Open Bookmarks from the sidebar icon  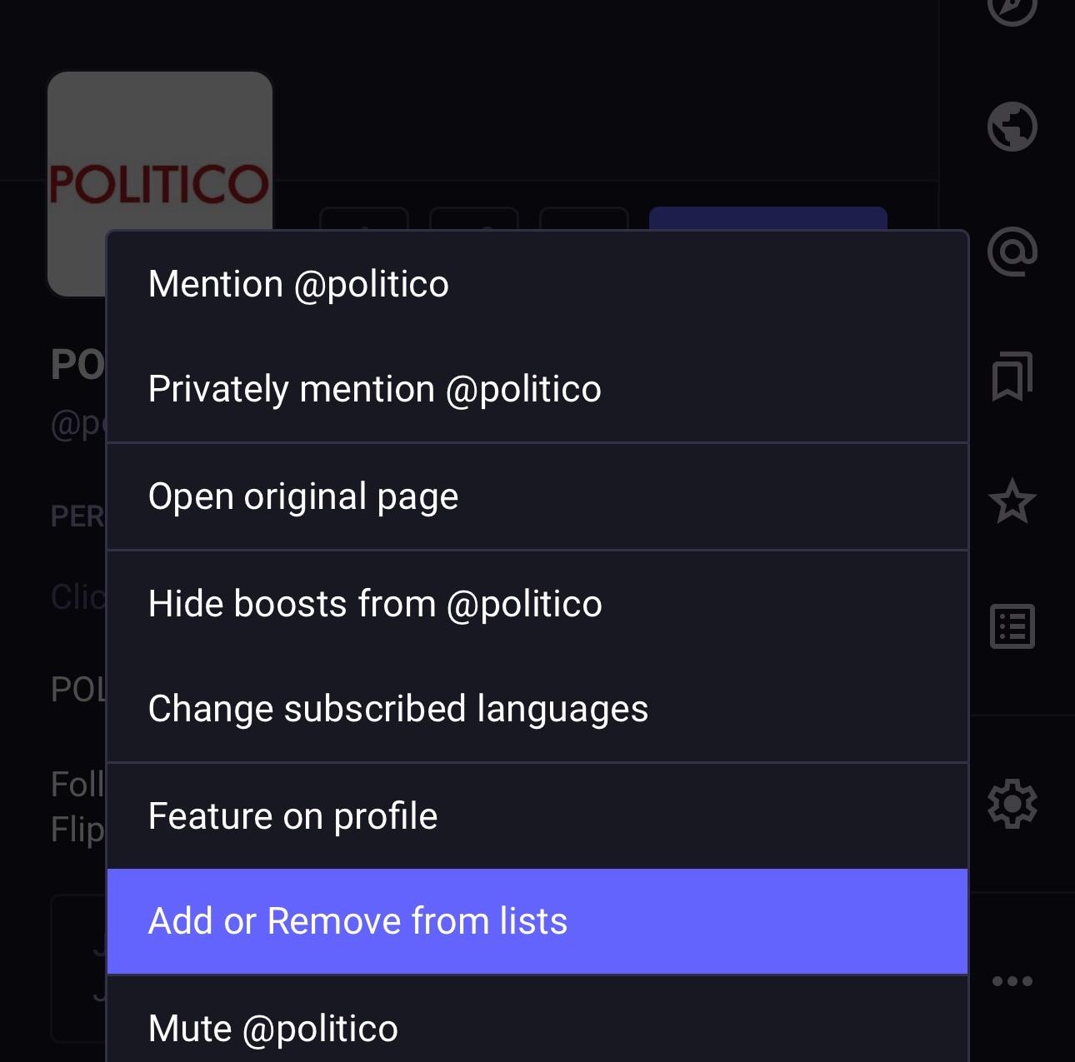(1012, 376)
